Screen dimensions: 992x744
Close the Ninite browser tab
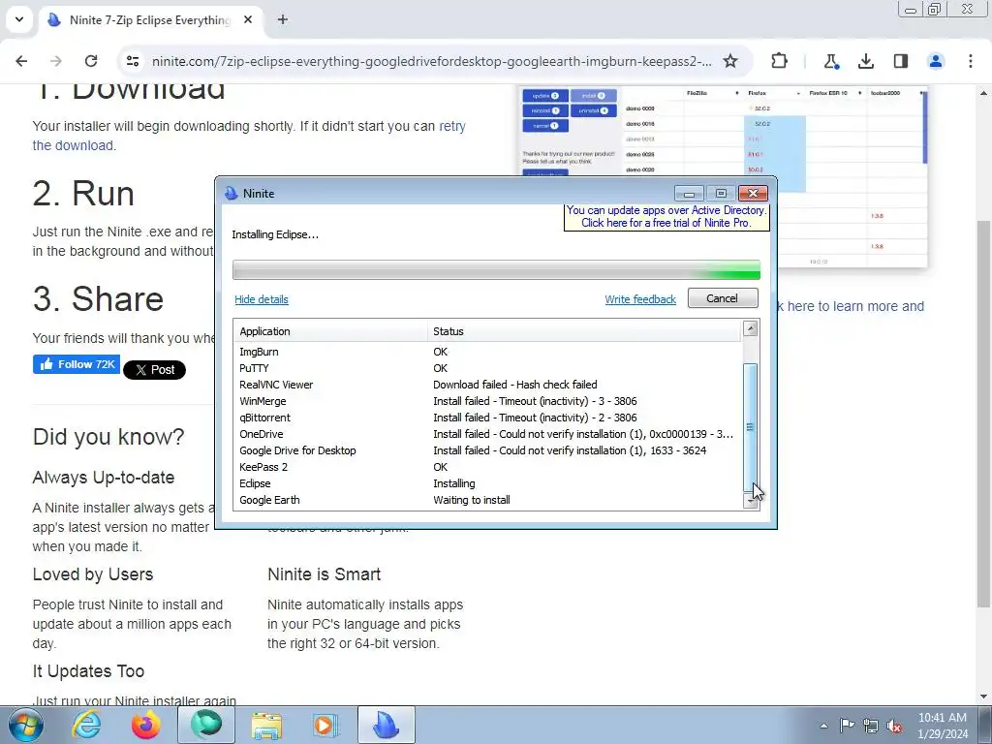248,19
